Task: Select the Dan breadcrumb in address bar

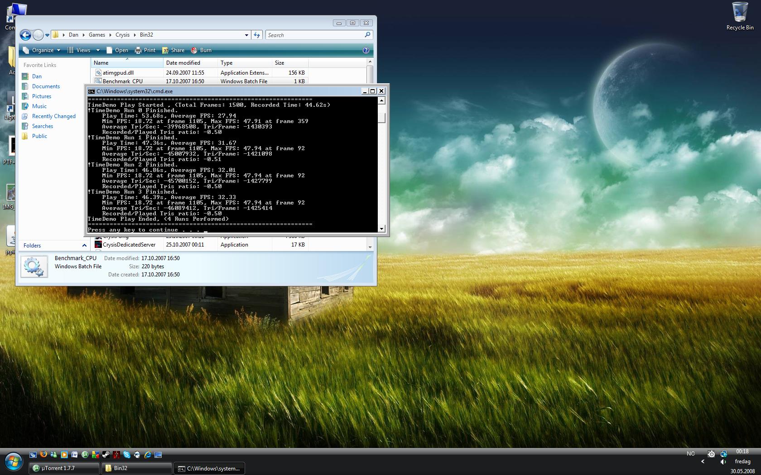Action: click(73, 35)
